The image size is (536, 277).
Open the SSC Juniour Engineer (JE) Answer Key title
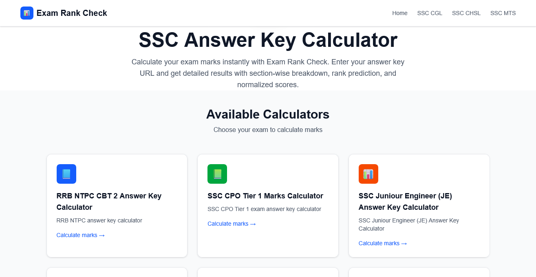[x=405, y=201]
